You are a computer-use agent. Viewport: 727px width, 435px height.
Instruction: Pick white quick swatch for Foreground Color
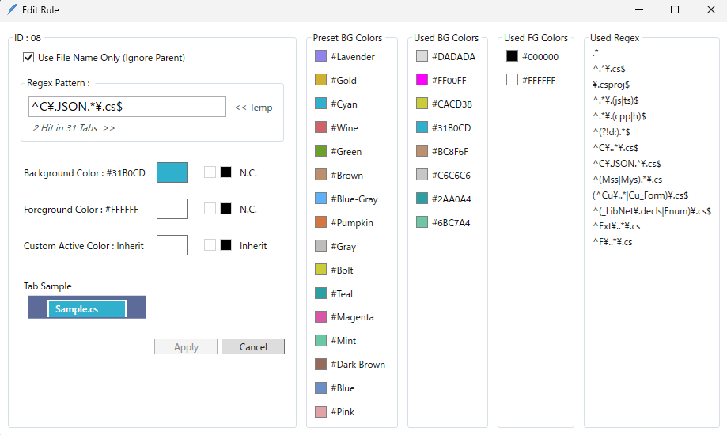[x=210, y=208]
